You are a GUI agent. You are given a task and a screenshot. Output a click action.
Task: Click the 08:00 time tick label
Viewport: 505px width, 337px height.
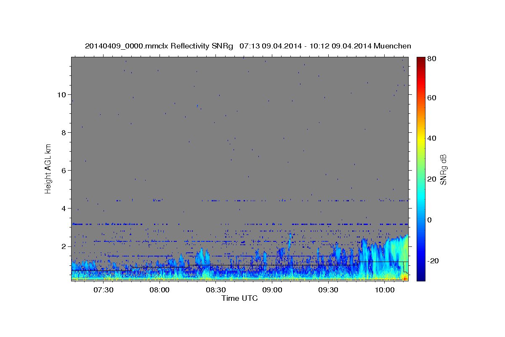(x=159, y=290)
